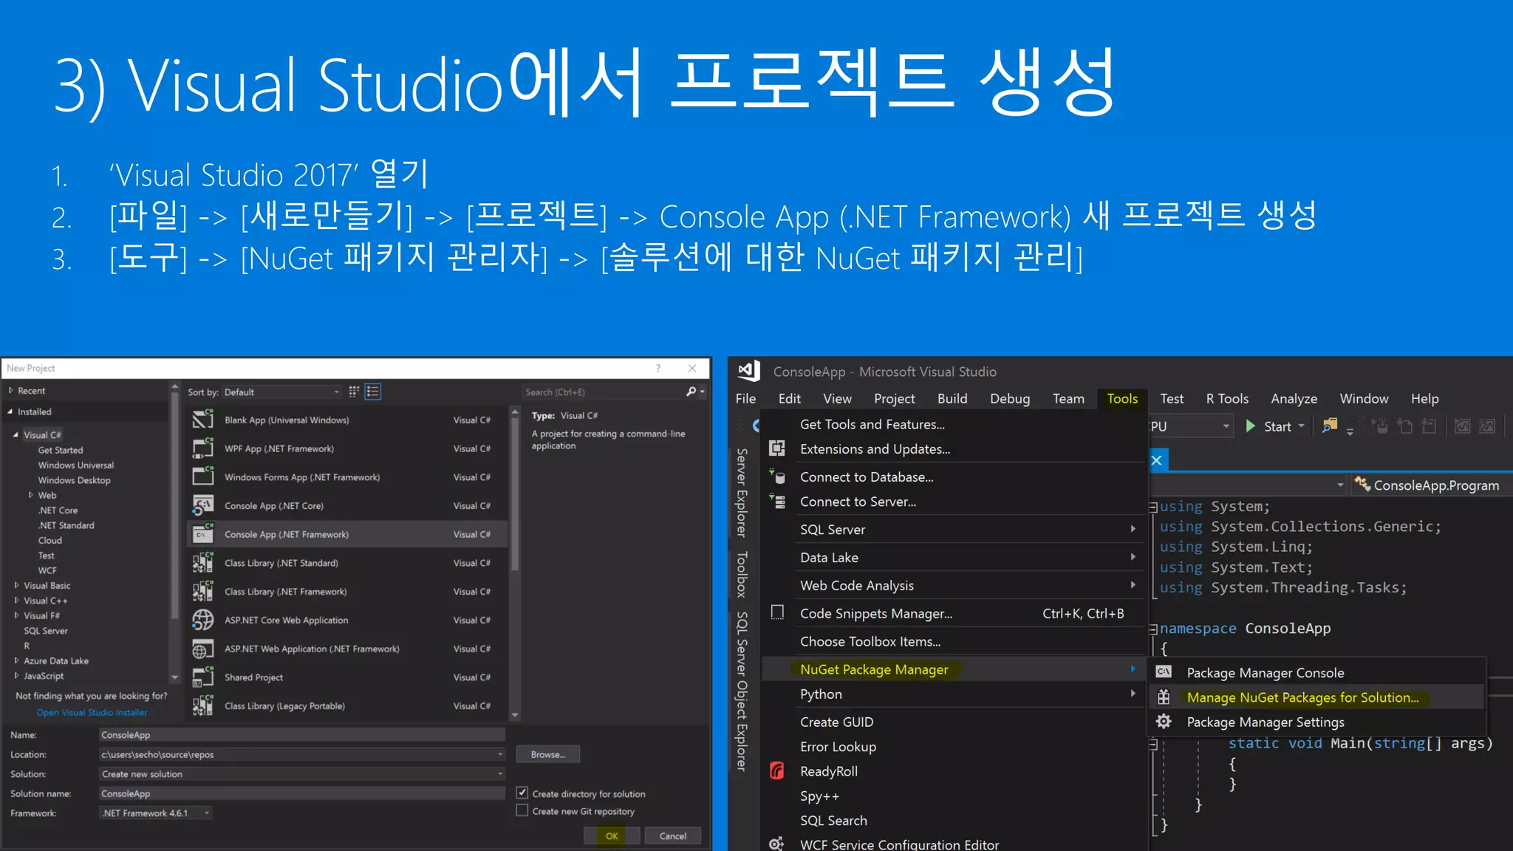The width and height of the screenshot is (1513, 851).
Task: Click the Extensions and Updates icon
Action: [777, 448]
